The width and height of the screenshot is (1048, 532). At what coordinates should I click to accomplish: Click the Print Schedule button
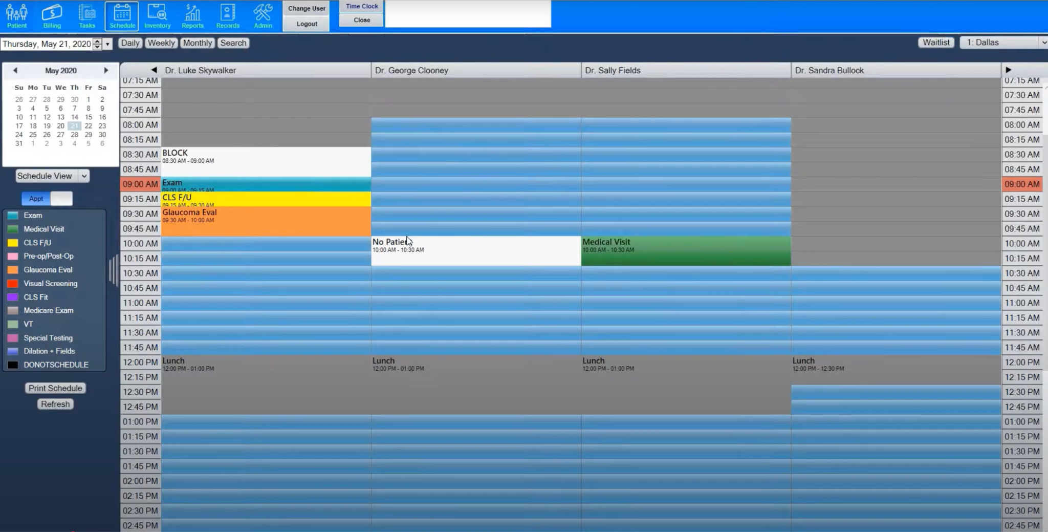coord(55,388)
